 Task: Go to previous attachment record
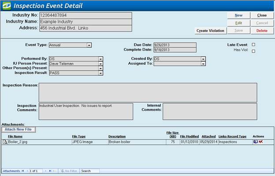coord(27,171)
